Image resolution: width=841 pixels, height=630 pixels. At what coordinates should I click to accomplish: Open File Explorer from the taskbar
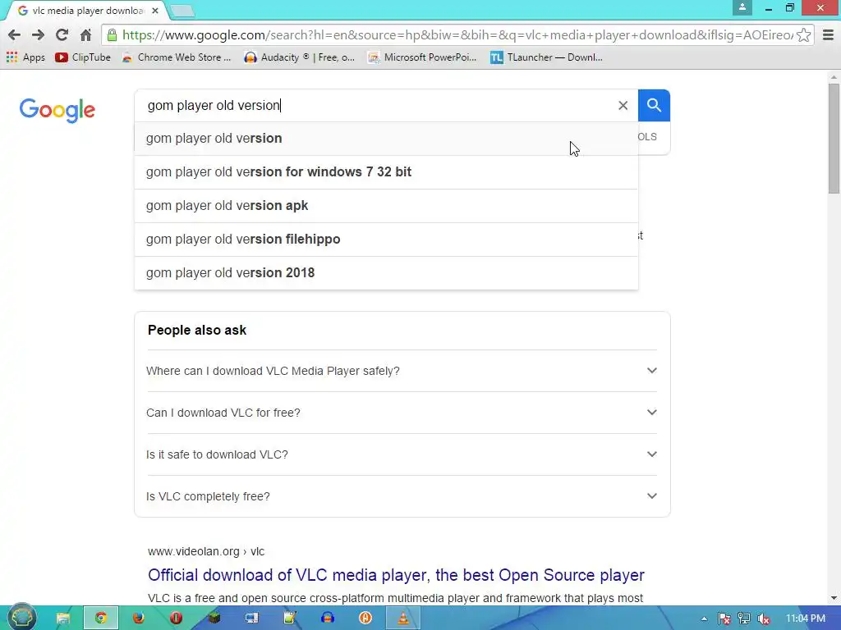63,619
